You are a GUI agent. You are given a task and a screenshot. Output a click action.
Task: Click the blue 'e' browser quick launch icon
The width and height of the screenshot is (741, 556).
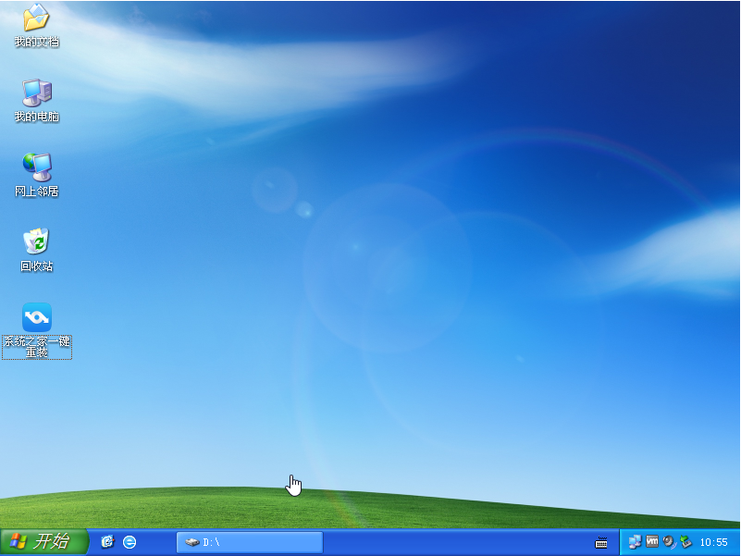129,543
